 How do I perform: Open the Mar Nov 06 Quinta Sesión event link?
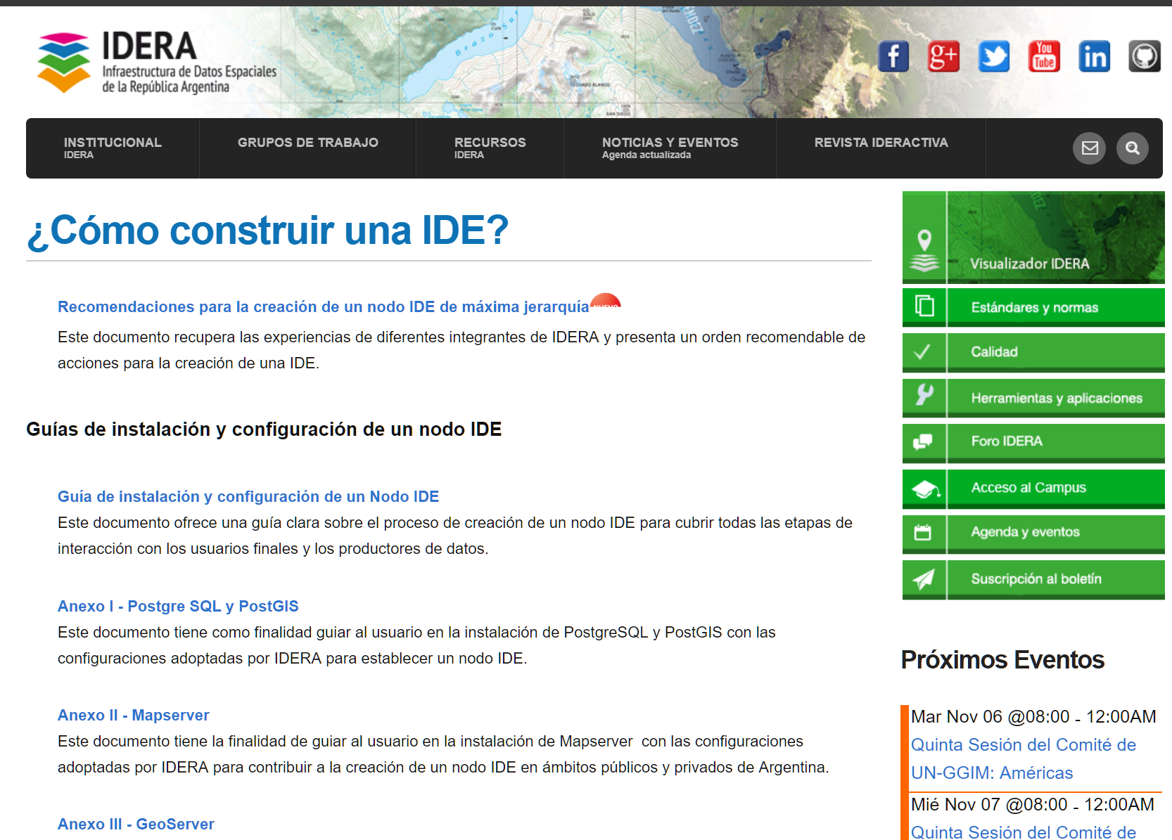pyautogui.click(x=1024, y=759)
